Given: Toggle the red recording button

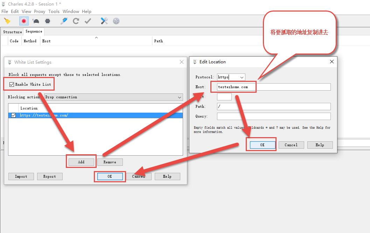Looking at the screenshot, I should 24,21.
